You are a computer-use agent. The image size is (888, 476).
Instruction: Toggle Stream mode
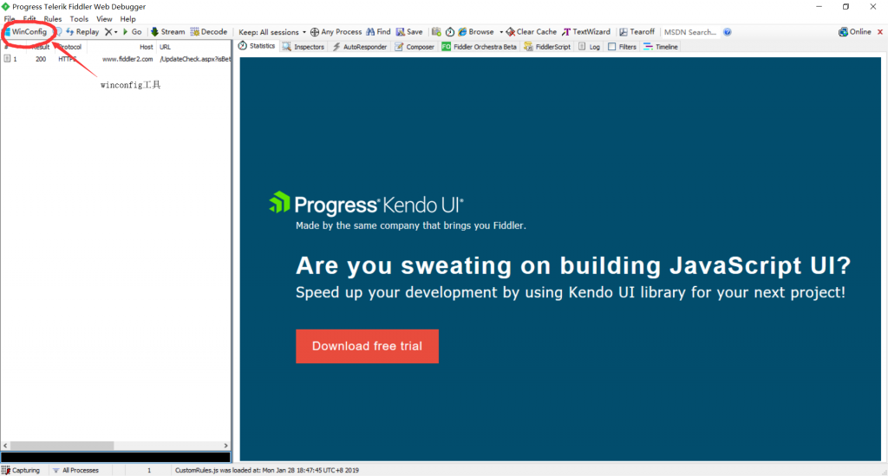(x=167, y=32)
